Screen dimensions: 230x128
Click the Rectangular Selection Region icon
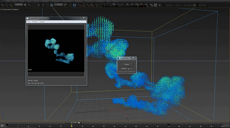click(34, 5)
